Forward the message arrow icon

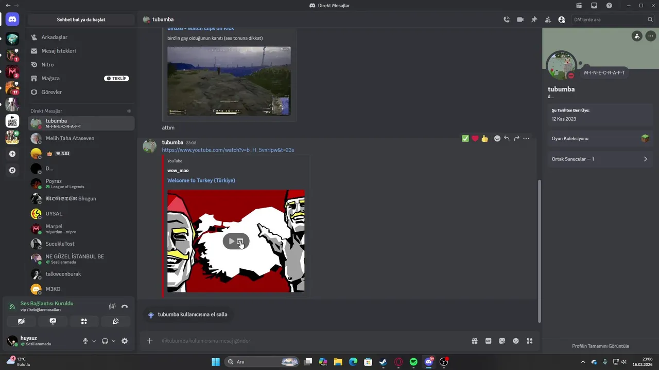(516, 138)
